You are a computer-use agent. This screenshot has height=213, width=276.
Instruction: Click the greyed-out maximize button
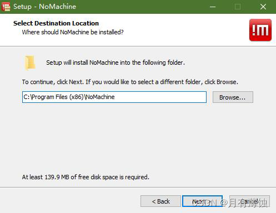[238, 7]
